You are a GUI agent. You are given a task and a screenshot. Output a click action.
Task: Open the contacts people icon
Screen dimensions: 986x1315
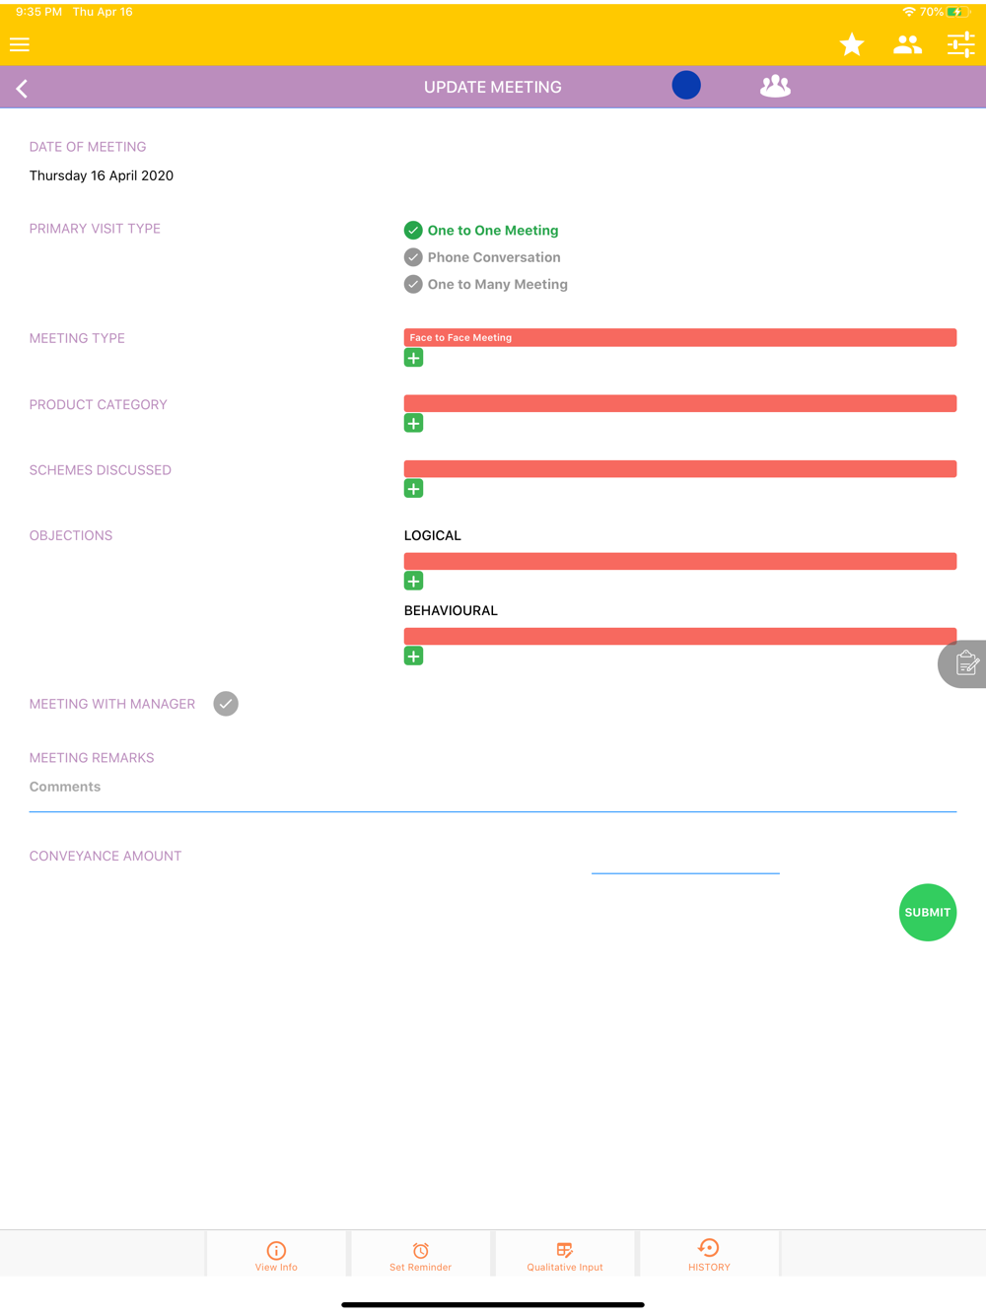(x=907, y=44)
